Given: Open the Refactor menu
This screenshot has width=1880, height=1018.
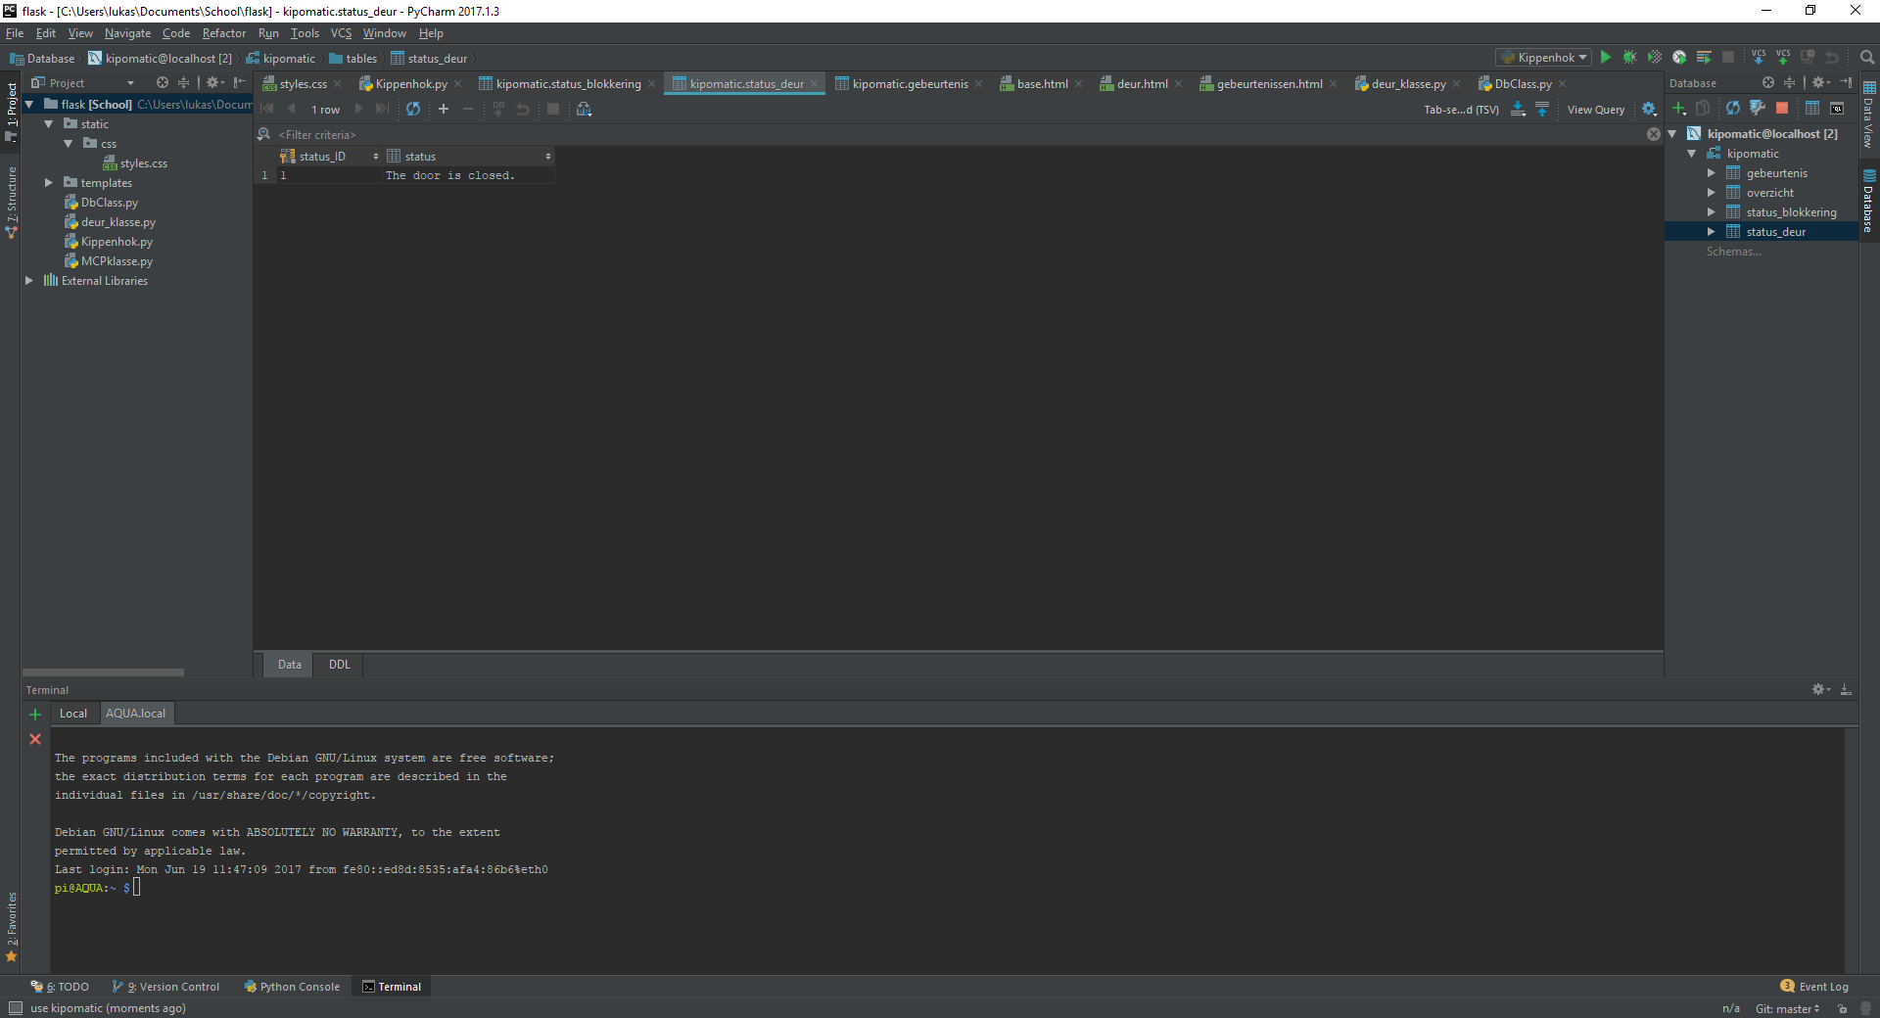Looking at the screenshot, I should tap(224, 33).
